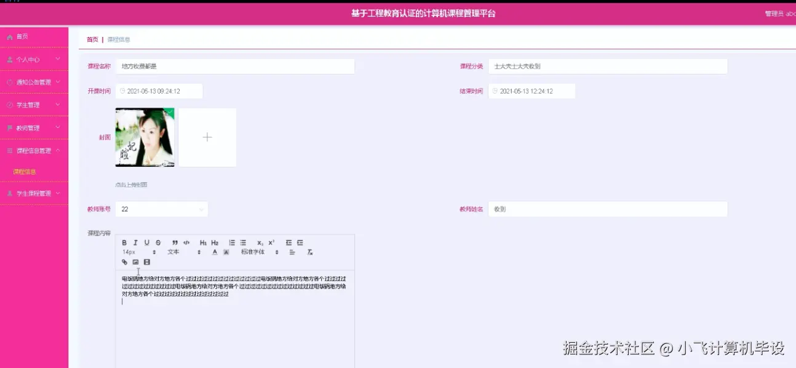Open the 标准字体 font family dropdown
Viewport: 796px width, 368px height.
(x=260, y=252)
